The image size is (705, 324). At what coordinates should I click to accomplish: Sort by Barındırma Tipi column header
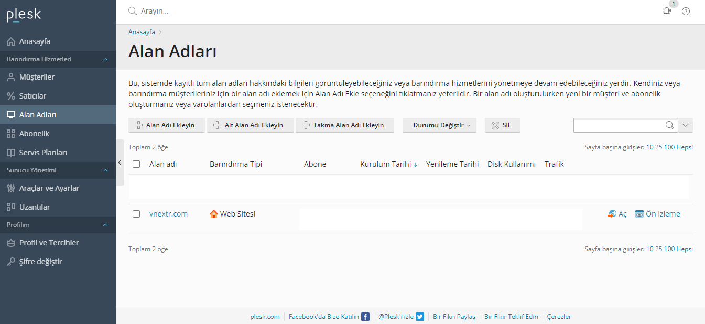(236, 164)
